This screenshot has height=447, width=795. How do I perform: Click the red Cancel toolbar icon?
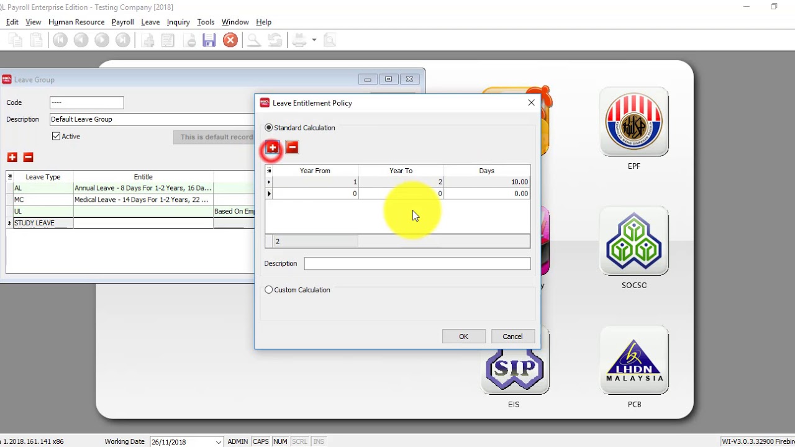(230, 40)
